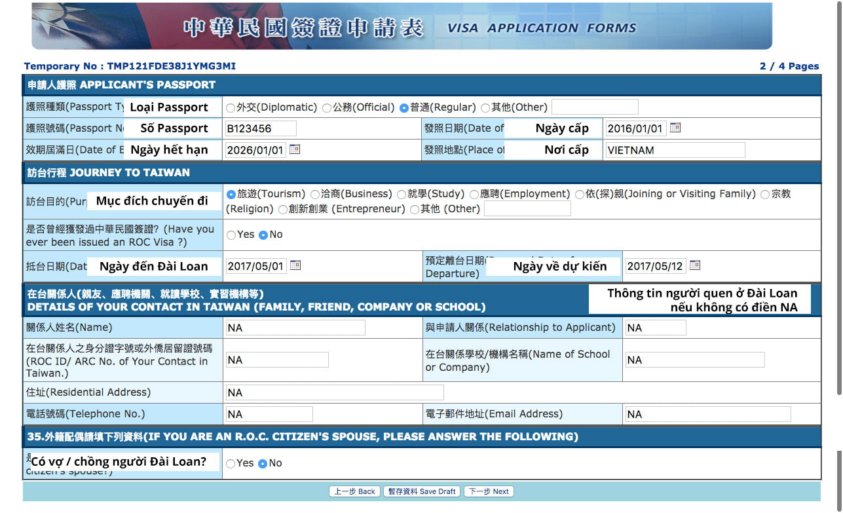Click the JOURNEY TO TAIWAN section header
The image size is (843, 513).
[421, 173]
